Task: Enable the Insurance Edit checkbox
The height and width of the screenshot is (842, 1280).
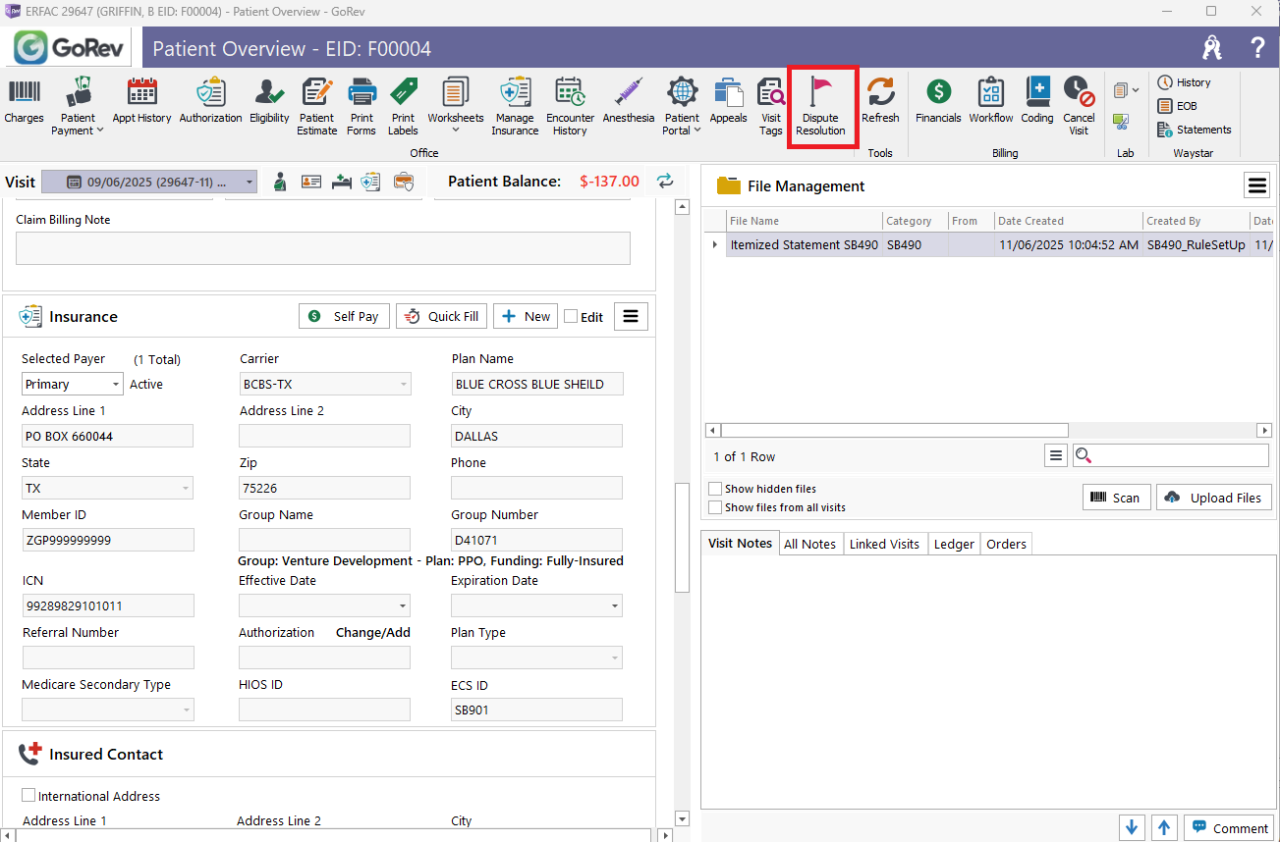Action: 571,316
